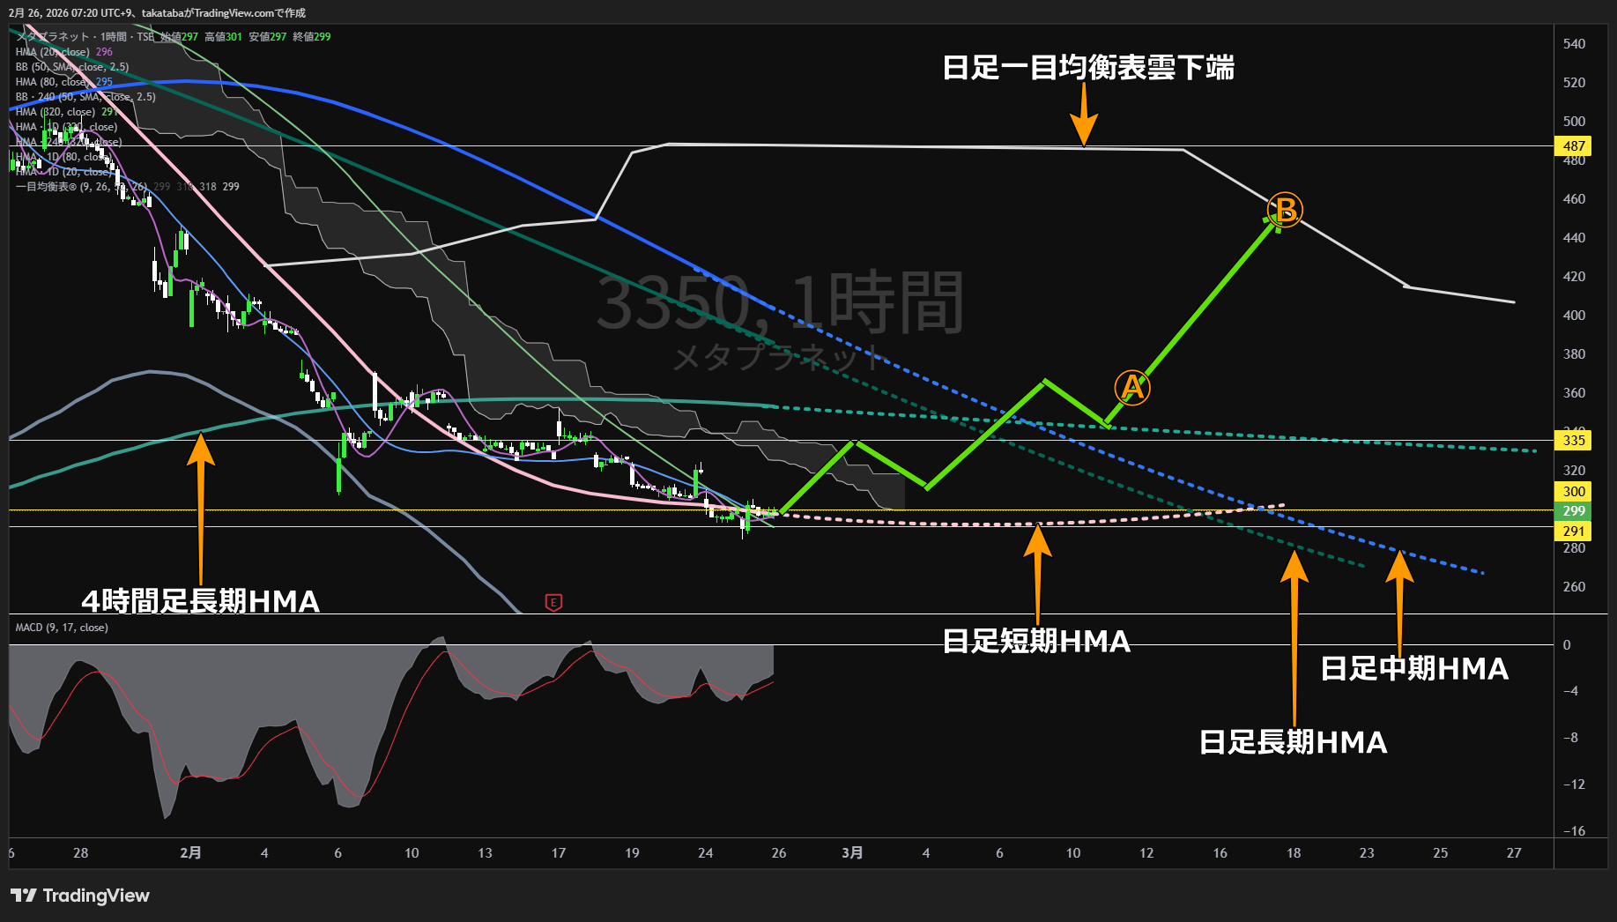Click the 日足長期HMA text label
The height and width of the screenshot is (922, 1617).
[x=1294, y=742]
